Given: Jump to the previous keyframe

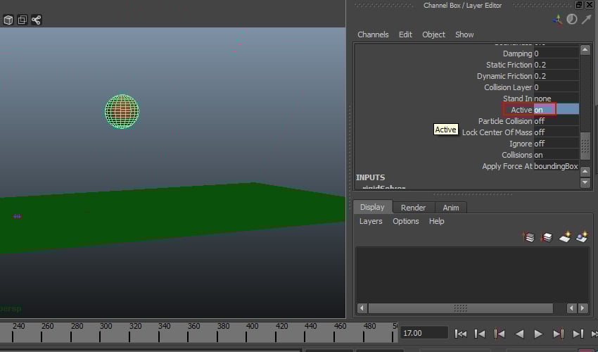Looking at the screenshot, I should tap(500, 334).
